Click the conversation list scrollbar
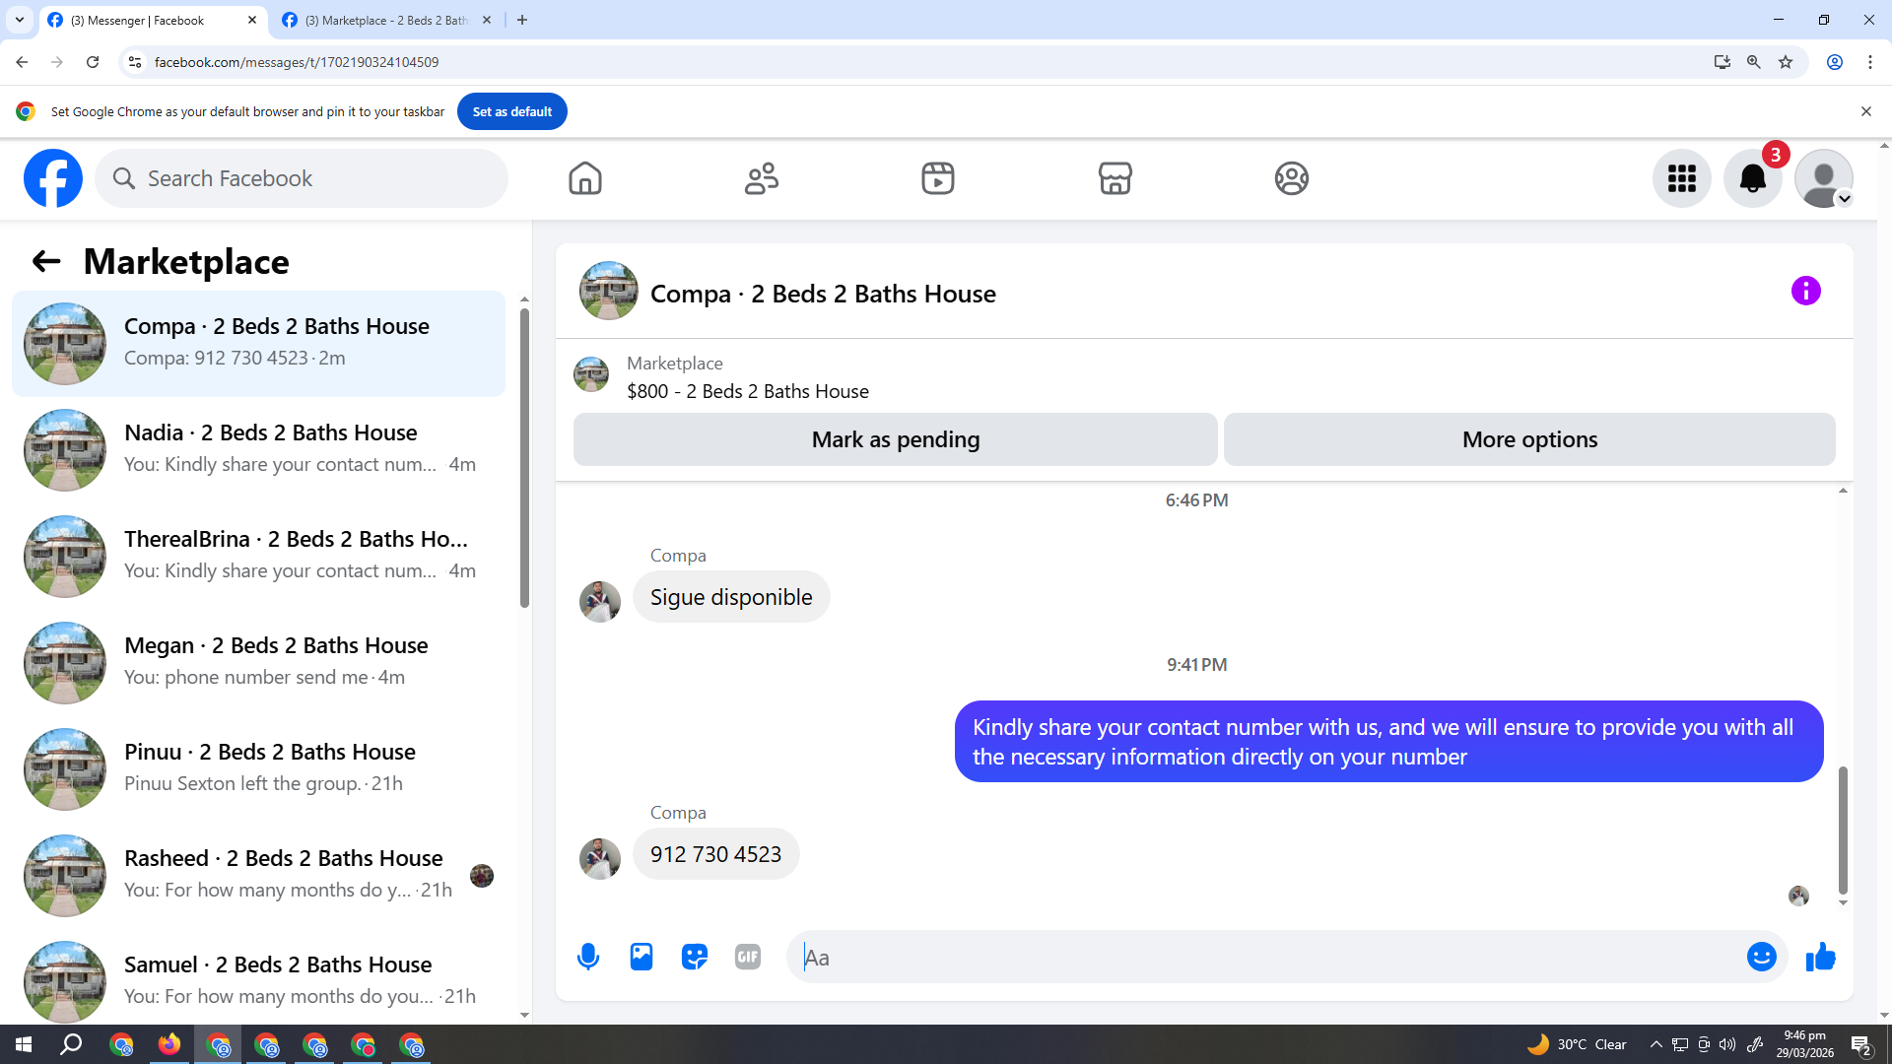The height and width of the screenshot is (1064, 1892). (x=524, y=458)
